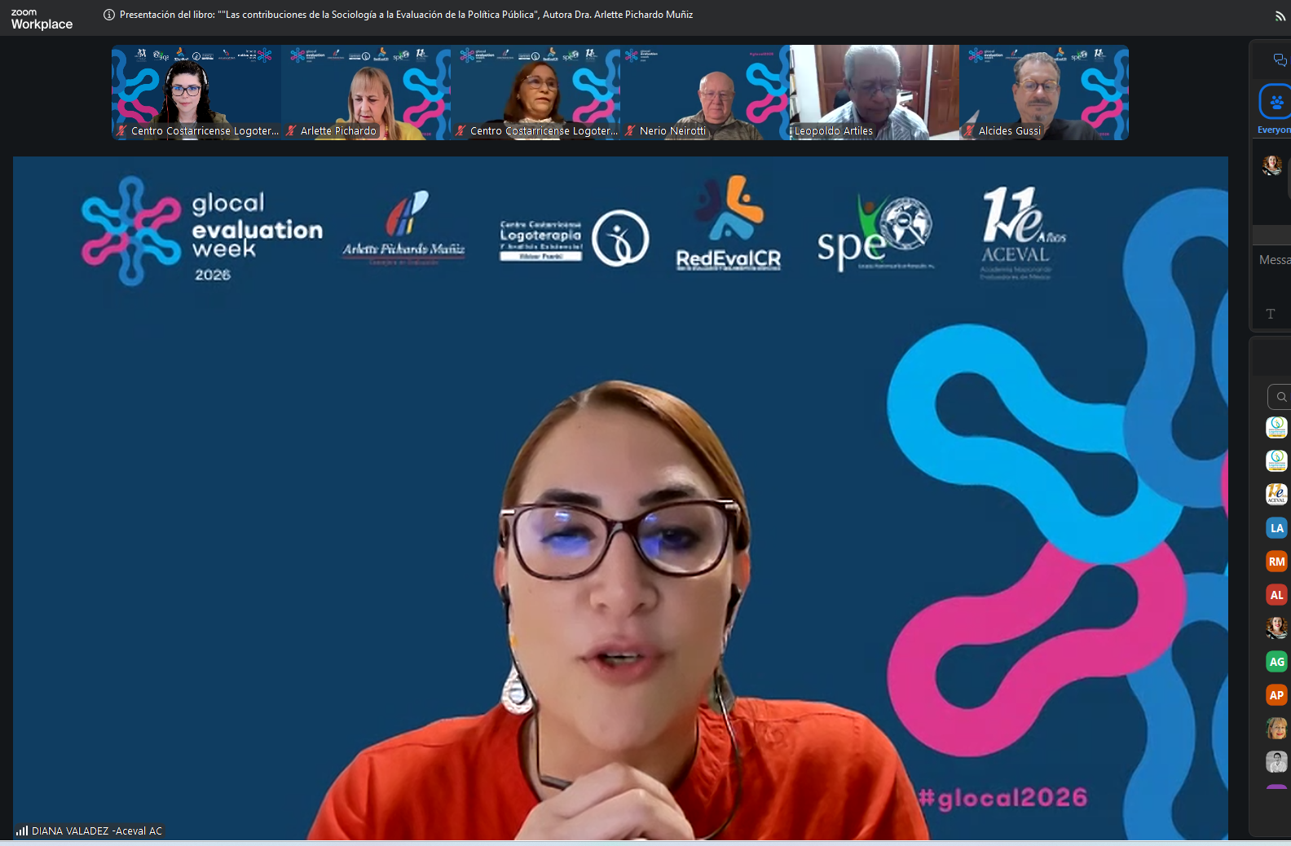Select the photo avatar just below AP
The image size is (1291, 846).
click(x=1276, y=728)
